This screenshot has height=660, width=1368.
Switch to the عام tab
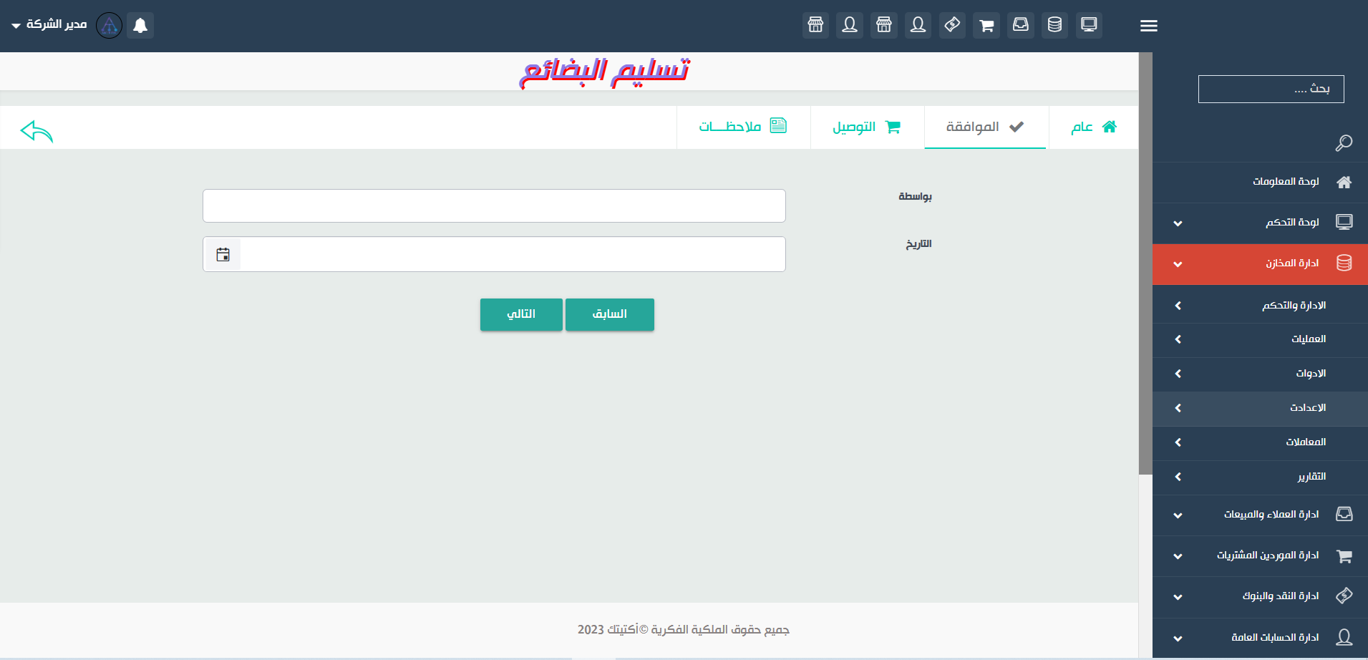pos(1093,127)
